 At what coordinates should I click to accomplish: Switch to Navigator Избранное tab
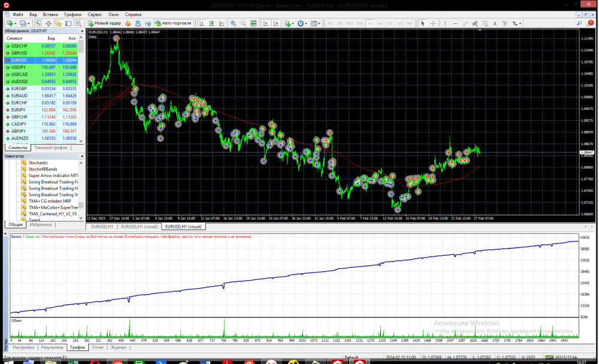(x=41, y=225)
